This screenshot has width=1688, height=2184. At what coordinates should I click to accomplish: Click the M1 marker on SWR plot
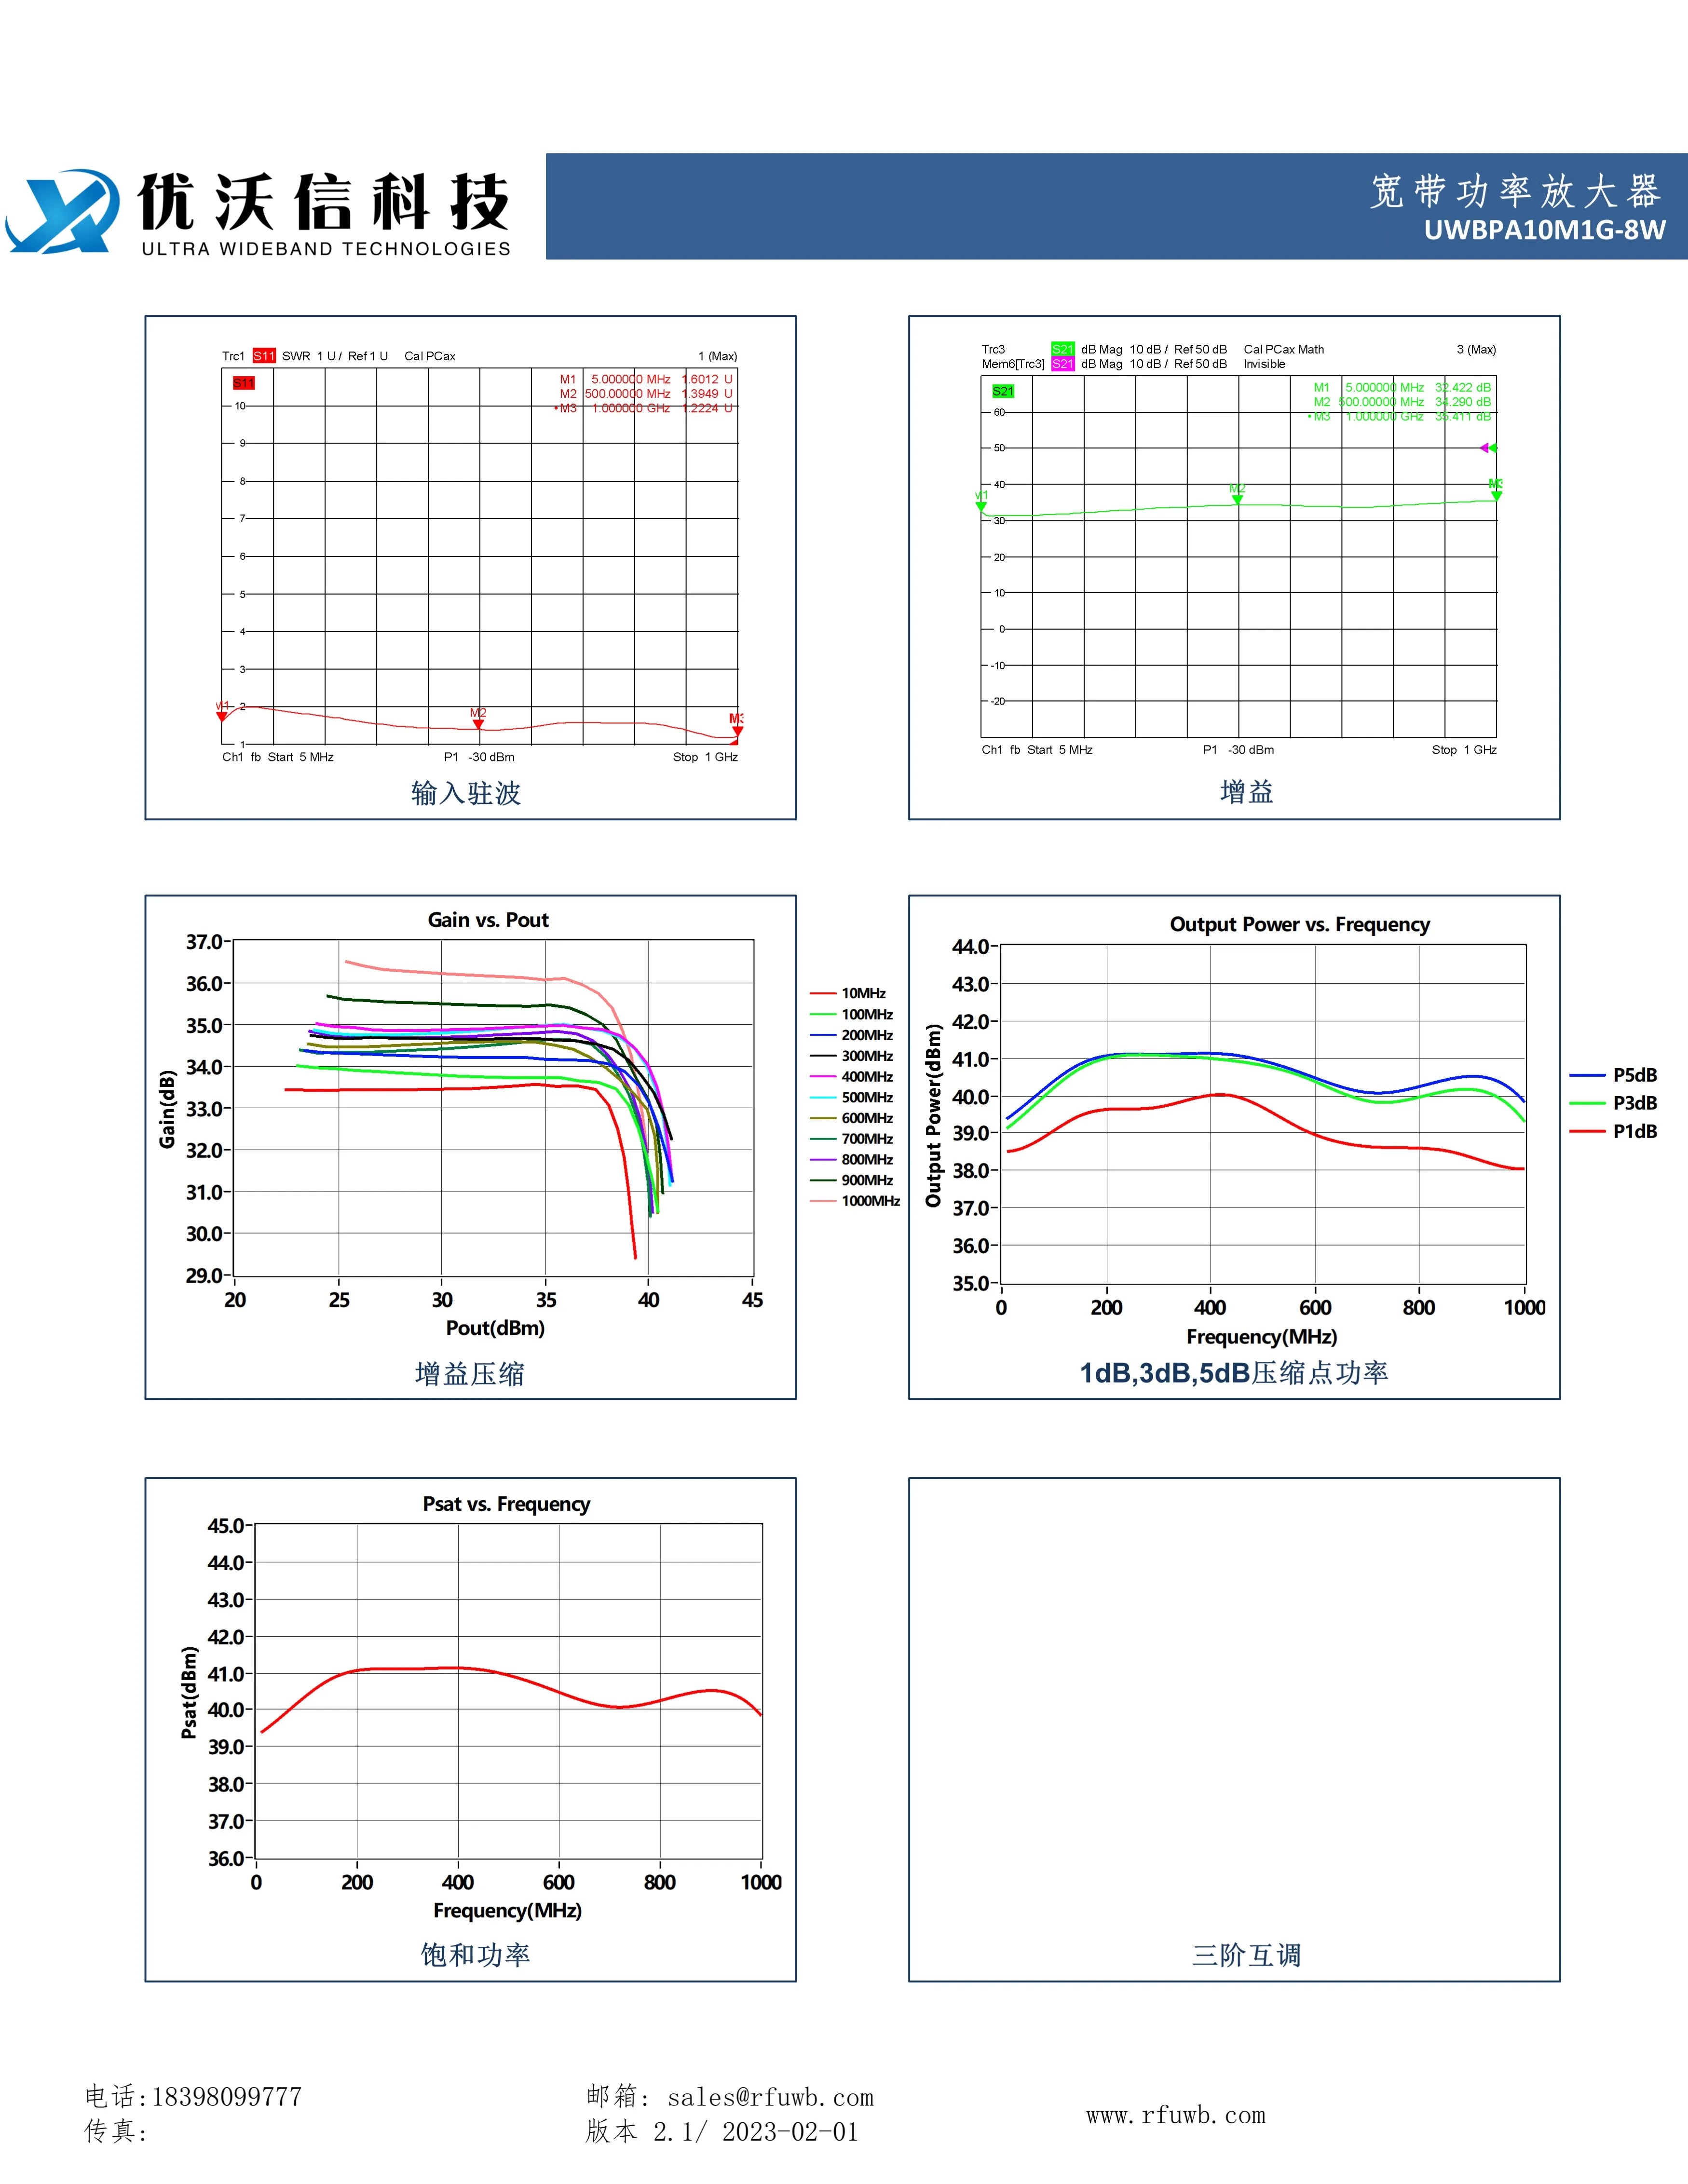click(x=222, y=711)
